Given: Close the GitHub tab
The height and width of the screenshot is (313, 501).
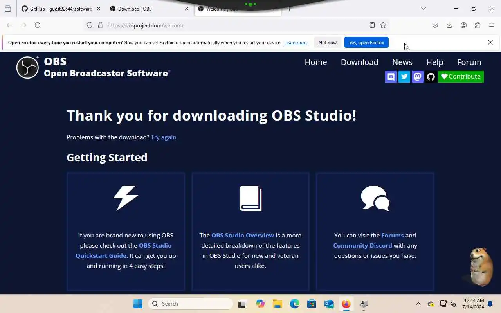Looking at the screenshot, I should (x=98, y=9).
